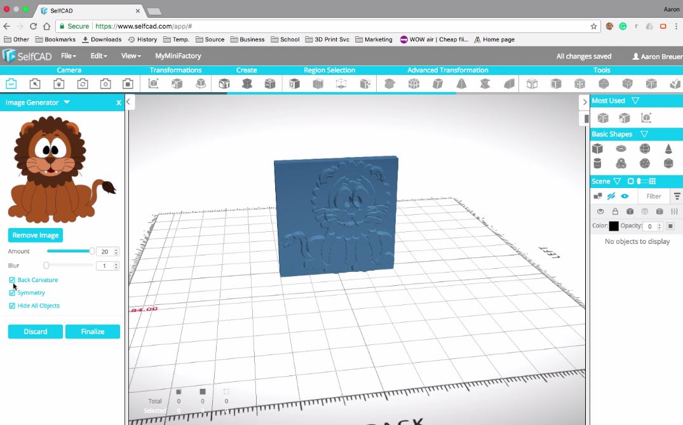
Task: Click the Discard button
Action: (36, 332)
